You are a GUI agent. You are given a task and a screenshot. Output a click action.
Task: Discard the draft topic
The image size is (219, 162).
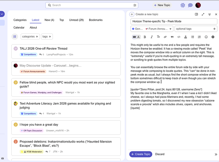(x=160, y=154)
